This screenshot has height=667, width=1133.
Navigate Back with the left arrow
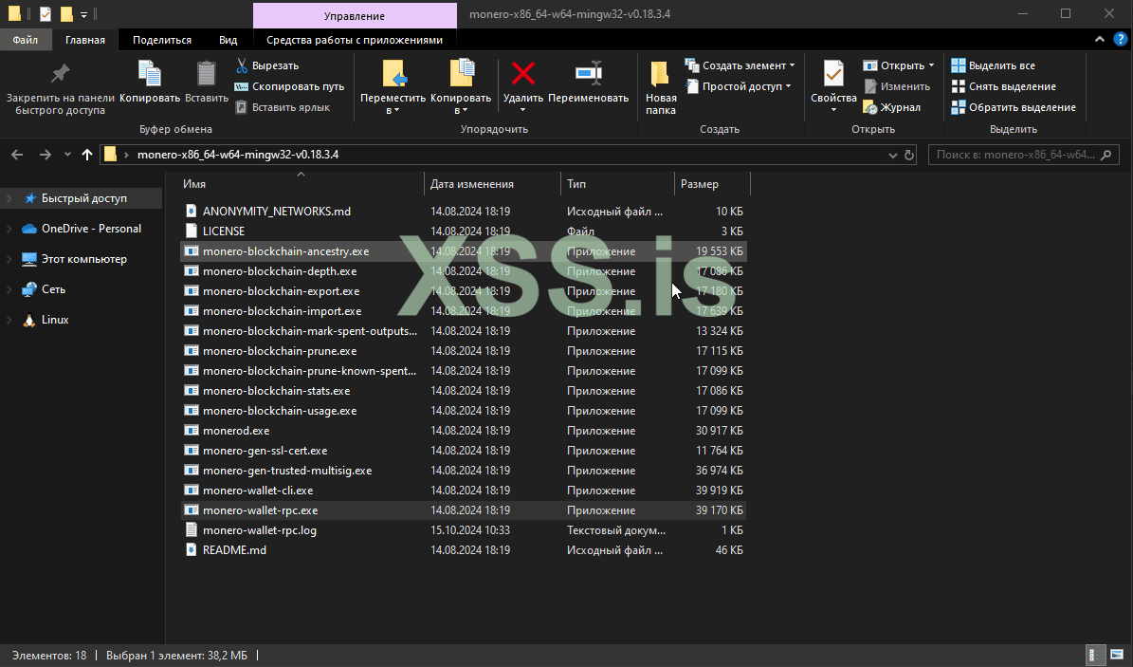pyautogui.click(x=17, y=155)
